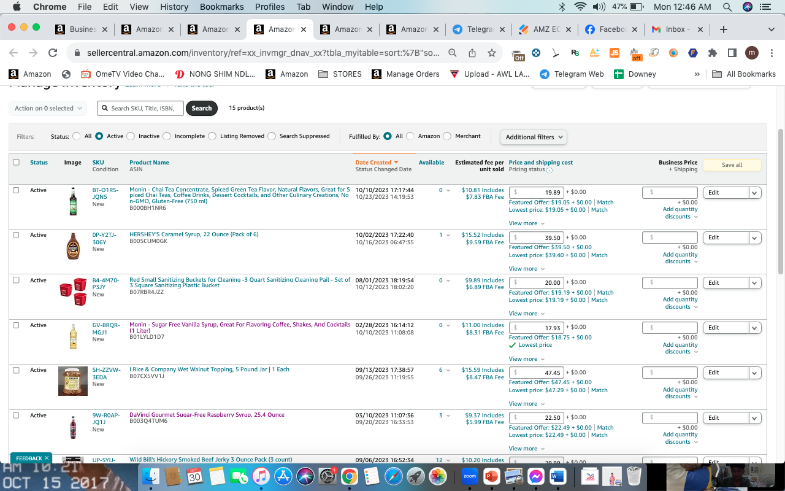This screenshot has width=785, height=491.
Task: Bookmark this page with the star icon
Action: [x=491, y=53]
